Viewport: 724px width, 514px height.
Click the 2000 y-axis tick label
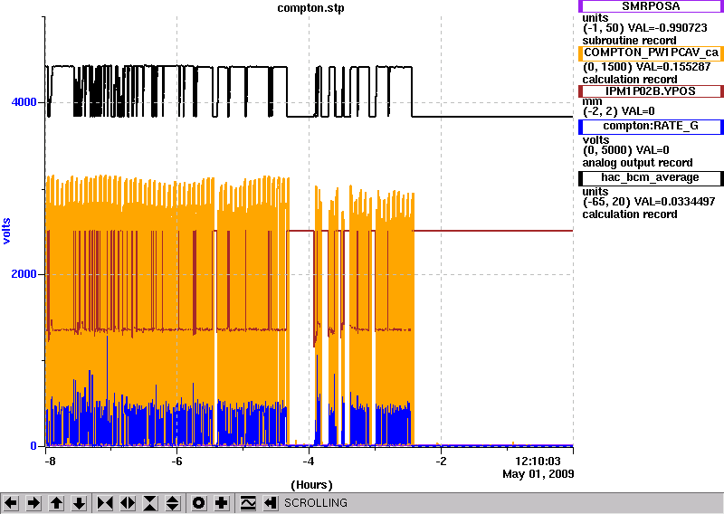click(x=24, y=274)
